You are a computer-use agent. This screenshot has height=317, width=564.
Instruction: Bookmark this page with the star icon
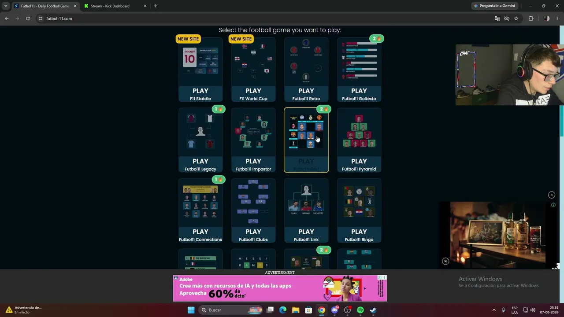[x=516, y=18]
